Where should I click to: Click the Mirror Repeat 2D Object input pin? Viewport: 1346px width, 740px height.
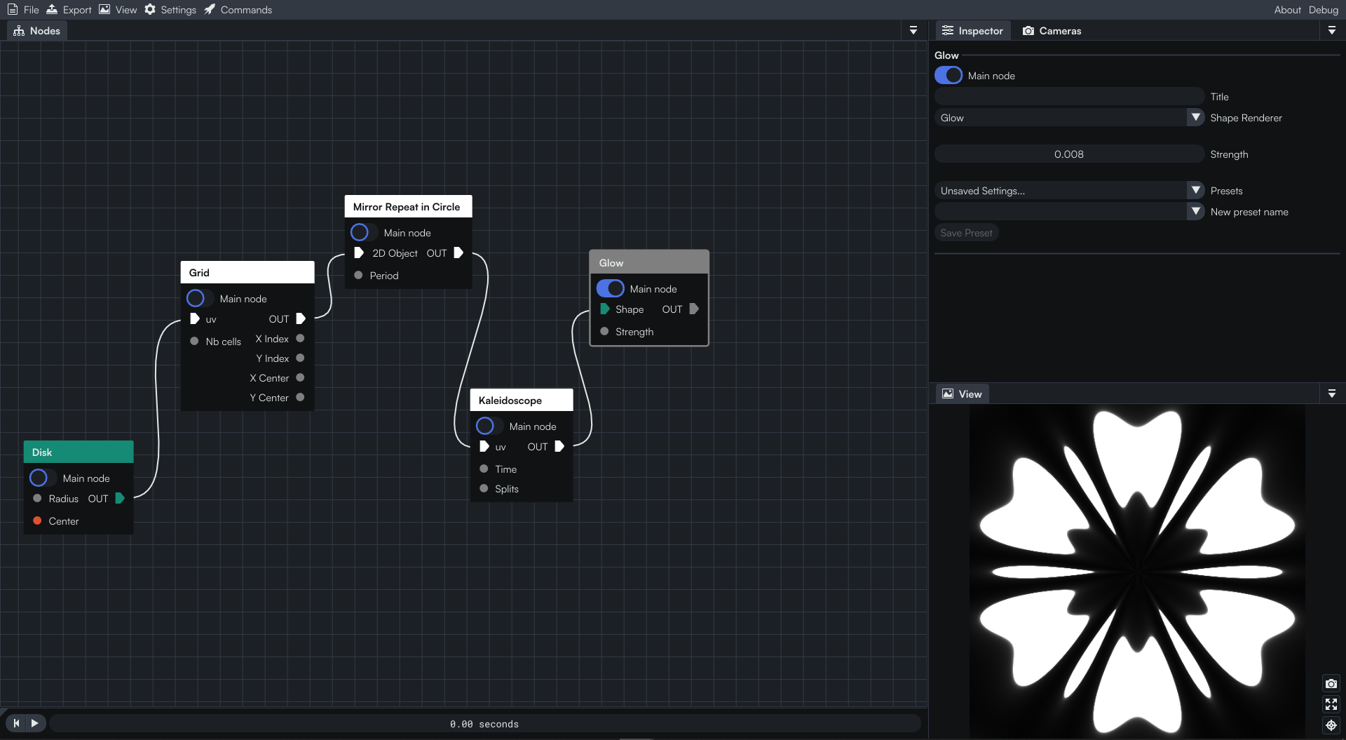[359, 253]
